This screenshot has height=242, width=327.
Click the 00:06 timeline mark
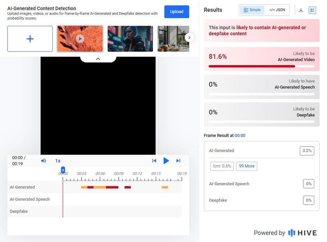[x=100, y=174]
